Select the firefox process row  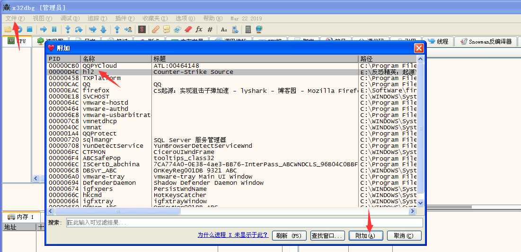point(231,90)
